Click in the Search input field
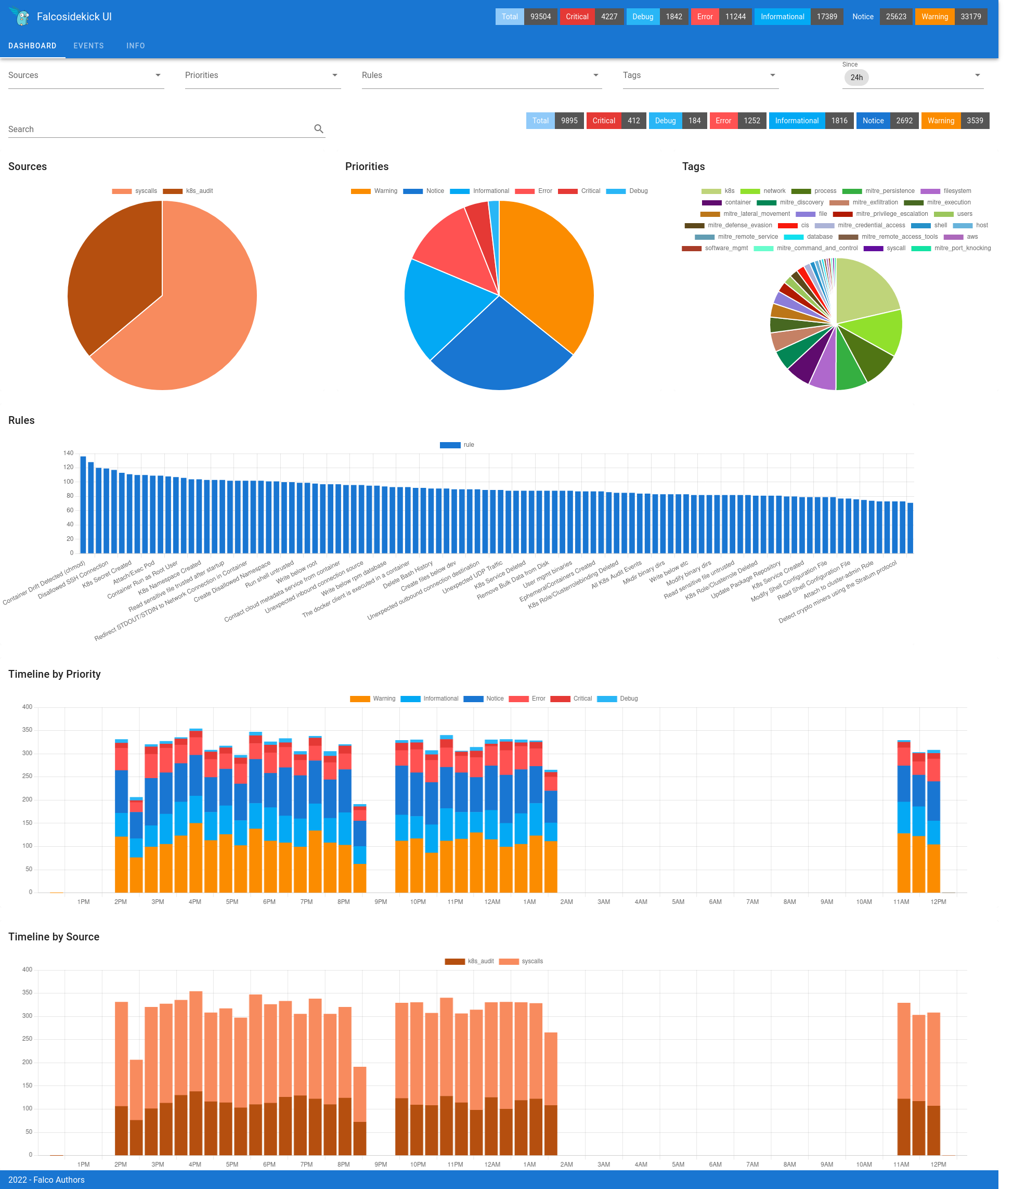Screen dimensions: 1013x1189 (x=164, y=128)
